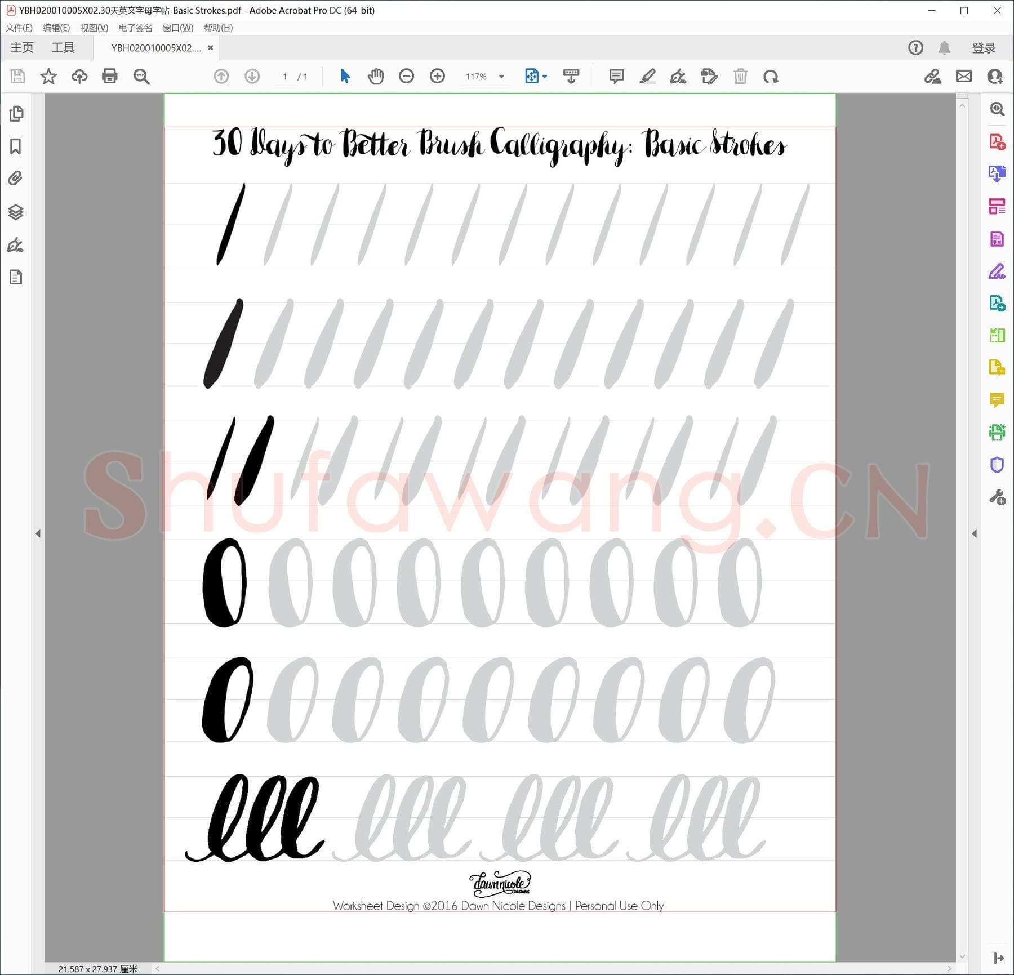Open the purple Fill and Sign pen tool
Viewport: 1014px width, 975px height.
(997, 271)
